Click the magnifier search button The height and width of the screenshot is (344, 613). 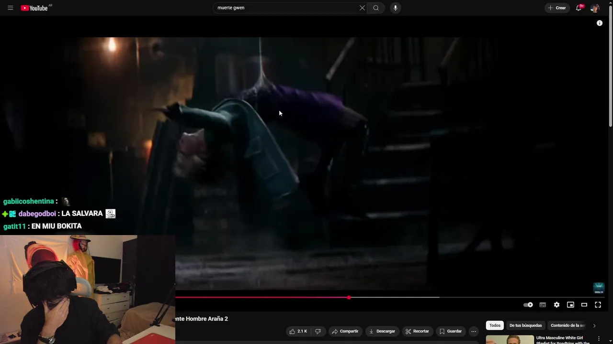376,8
